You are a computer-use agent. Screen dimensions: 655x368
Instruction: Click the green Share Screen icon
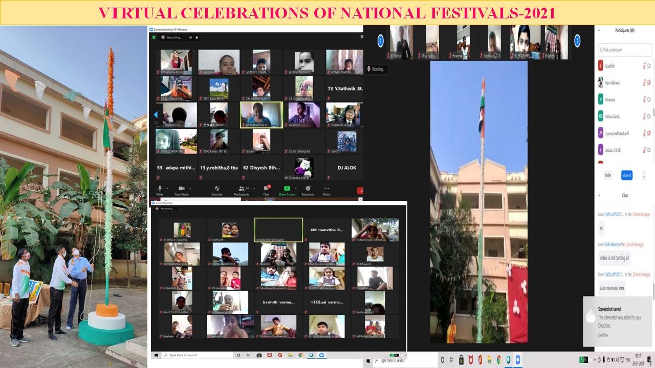[x=287, y=189]
